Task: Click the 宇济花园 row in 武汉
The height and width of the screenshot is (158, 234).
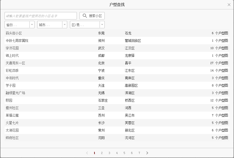Action: click(12, 48)
